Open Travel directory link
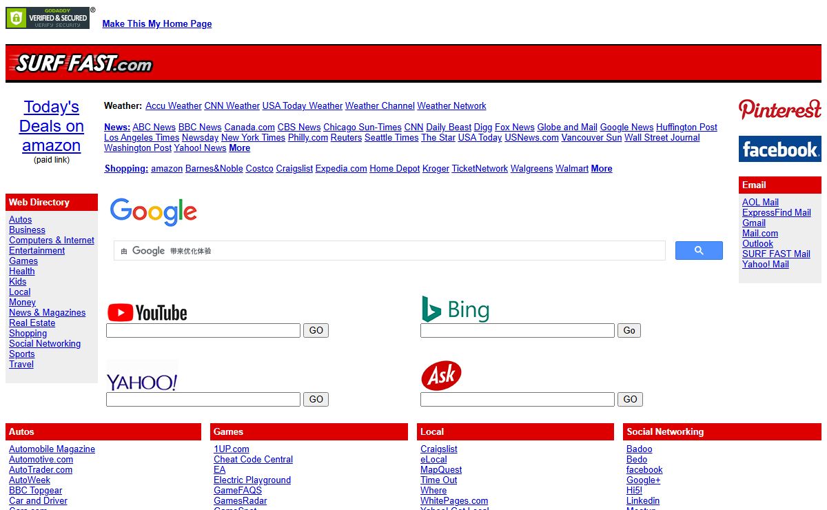Screen dimensions: 827x510 [21, 365]
